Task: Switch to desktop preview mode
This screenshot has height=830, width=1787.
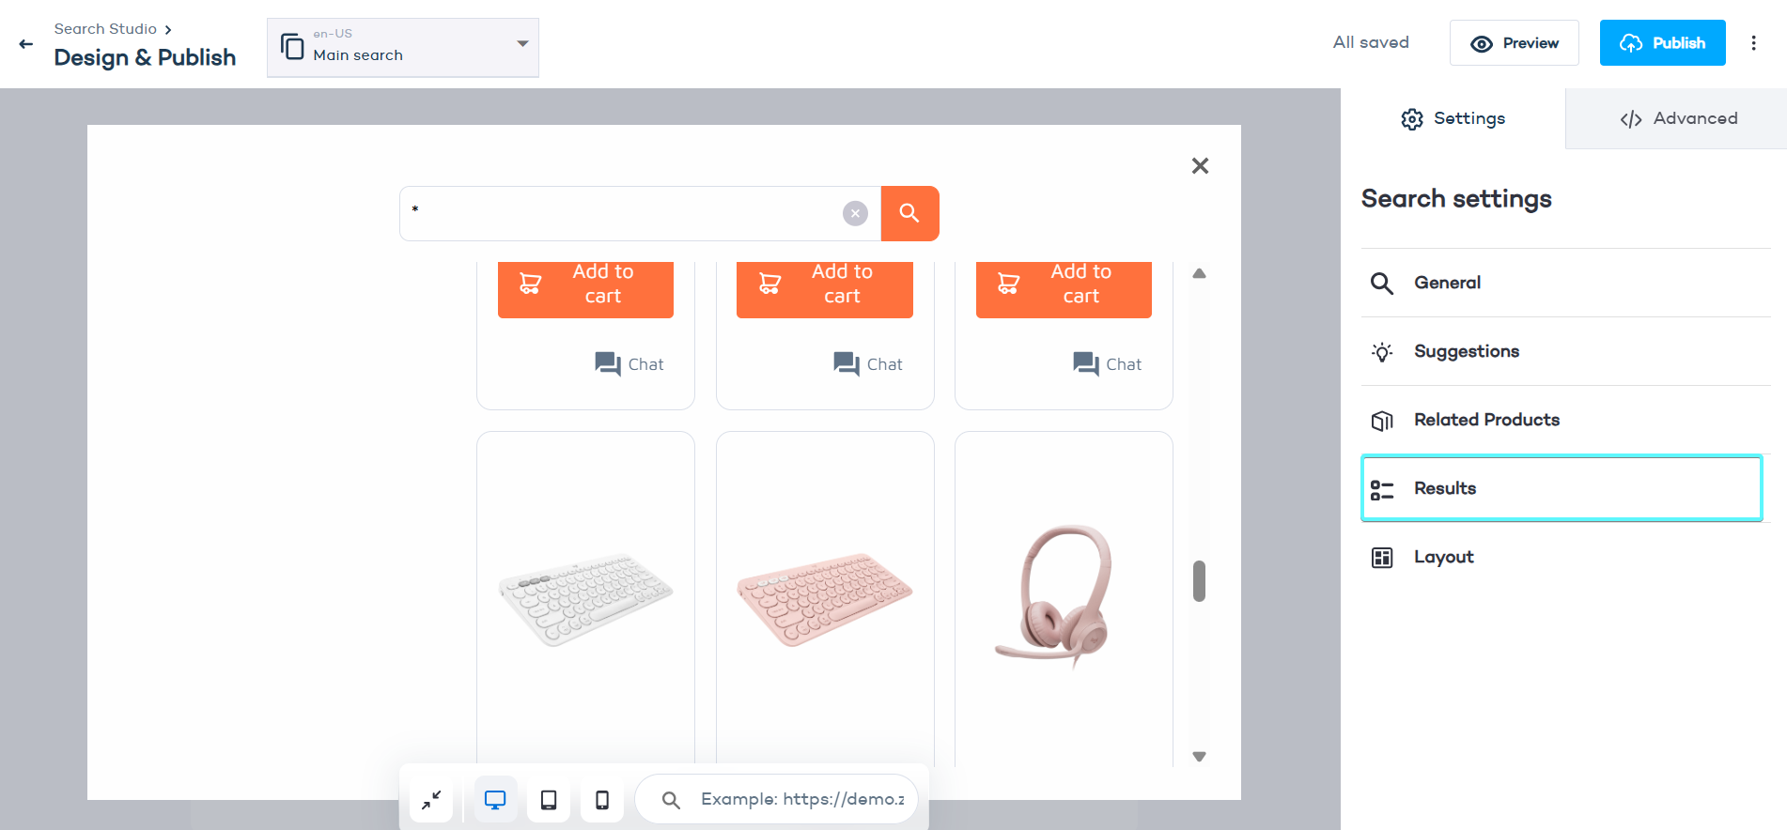Action: (x=495, y=800)
